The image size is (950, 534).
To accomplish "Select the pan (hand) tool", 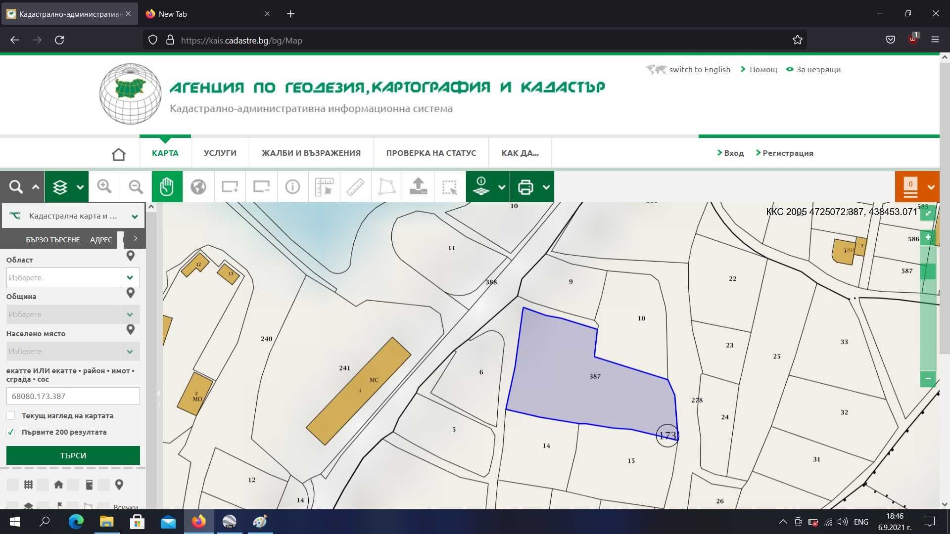I will pyautogui.click(x=167, y=187).
